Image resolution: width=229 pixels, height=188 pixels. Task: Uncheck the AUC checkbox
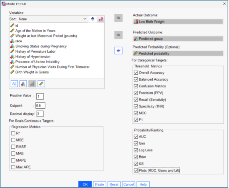pos(136,137)
